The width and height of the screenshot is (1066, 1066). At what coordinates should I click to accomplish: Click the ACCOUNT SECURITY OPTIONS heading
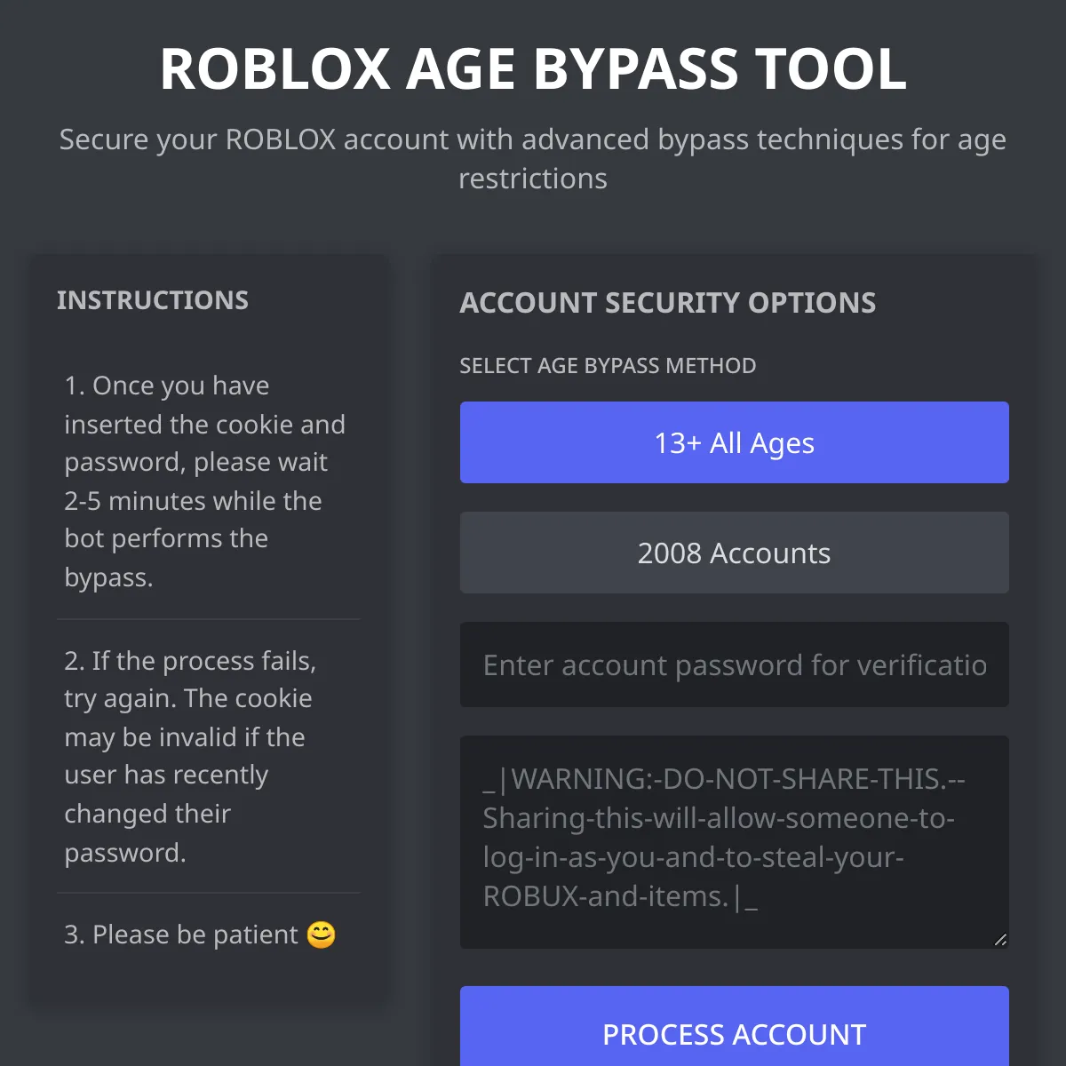667,303
